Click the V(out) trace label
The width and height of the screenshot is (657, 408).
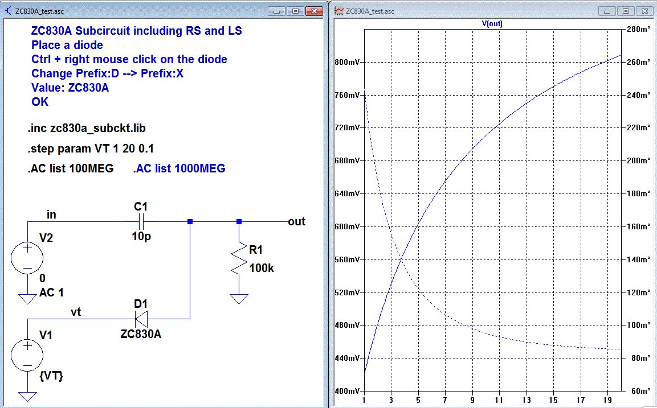point(491,24)
